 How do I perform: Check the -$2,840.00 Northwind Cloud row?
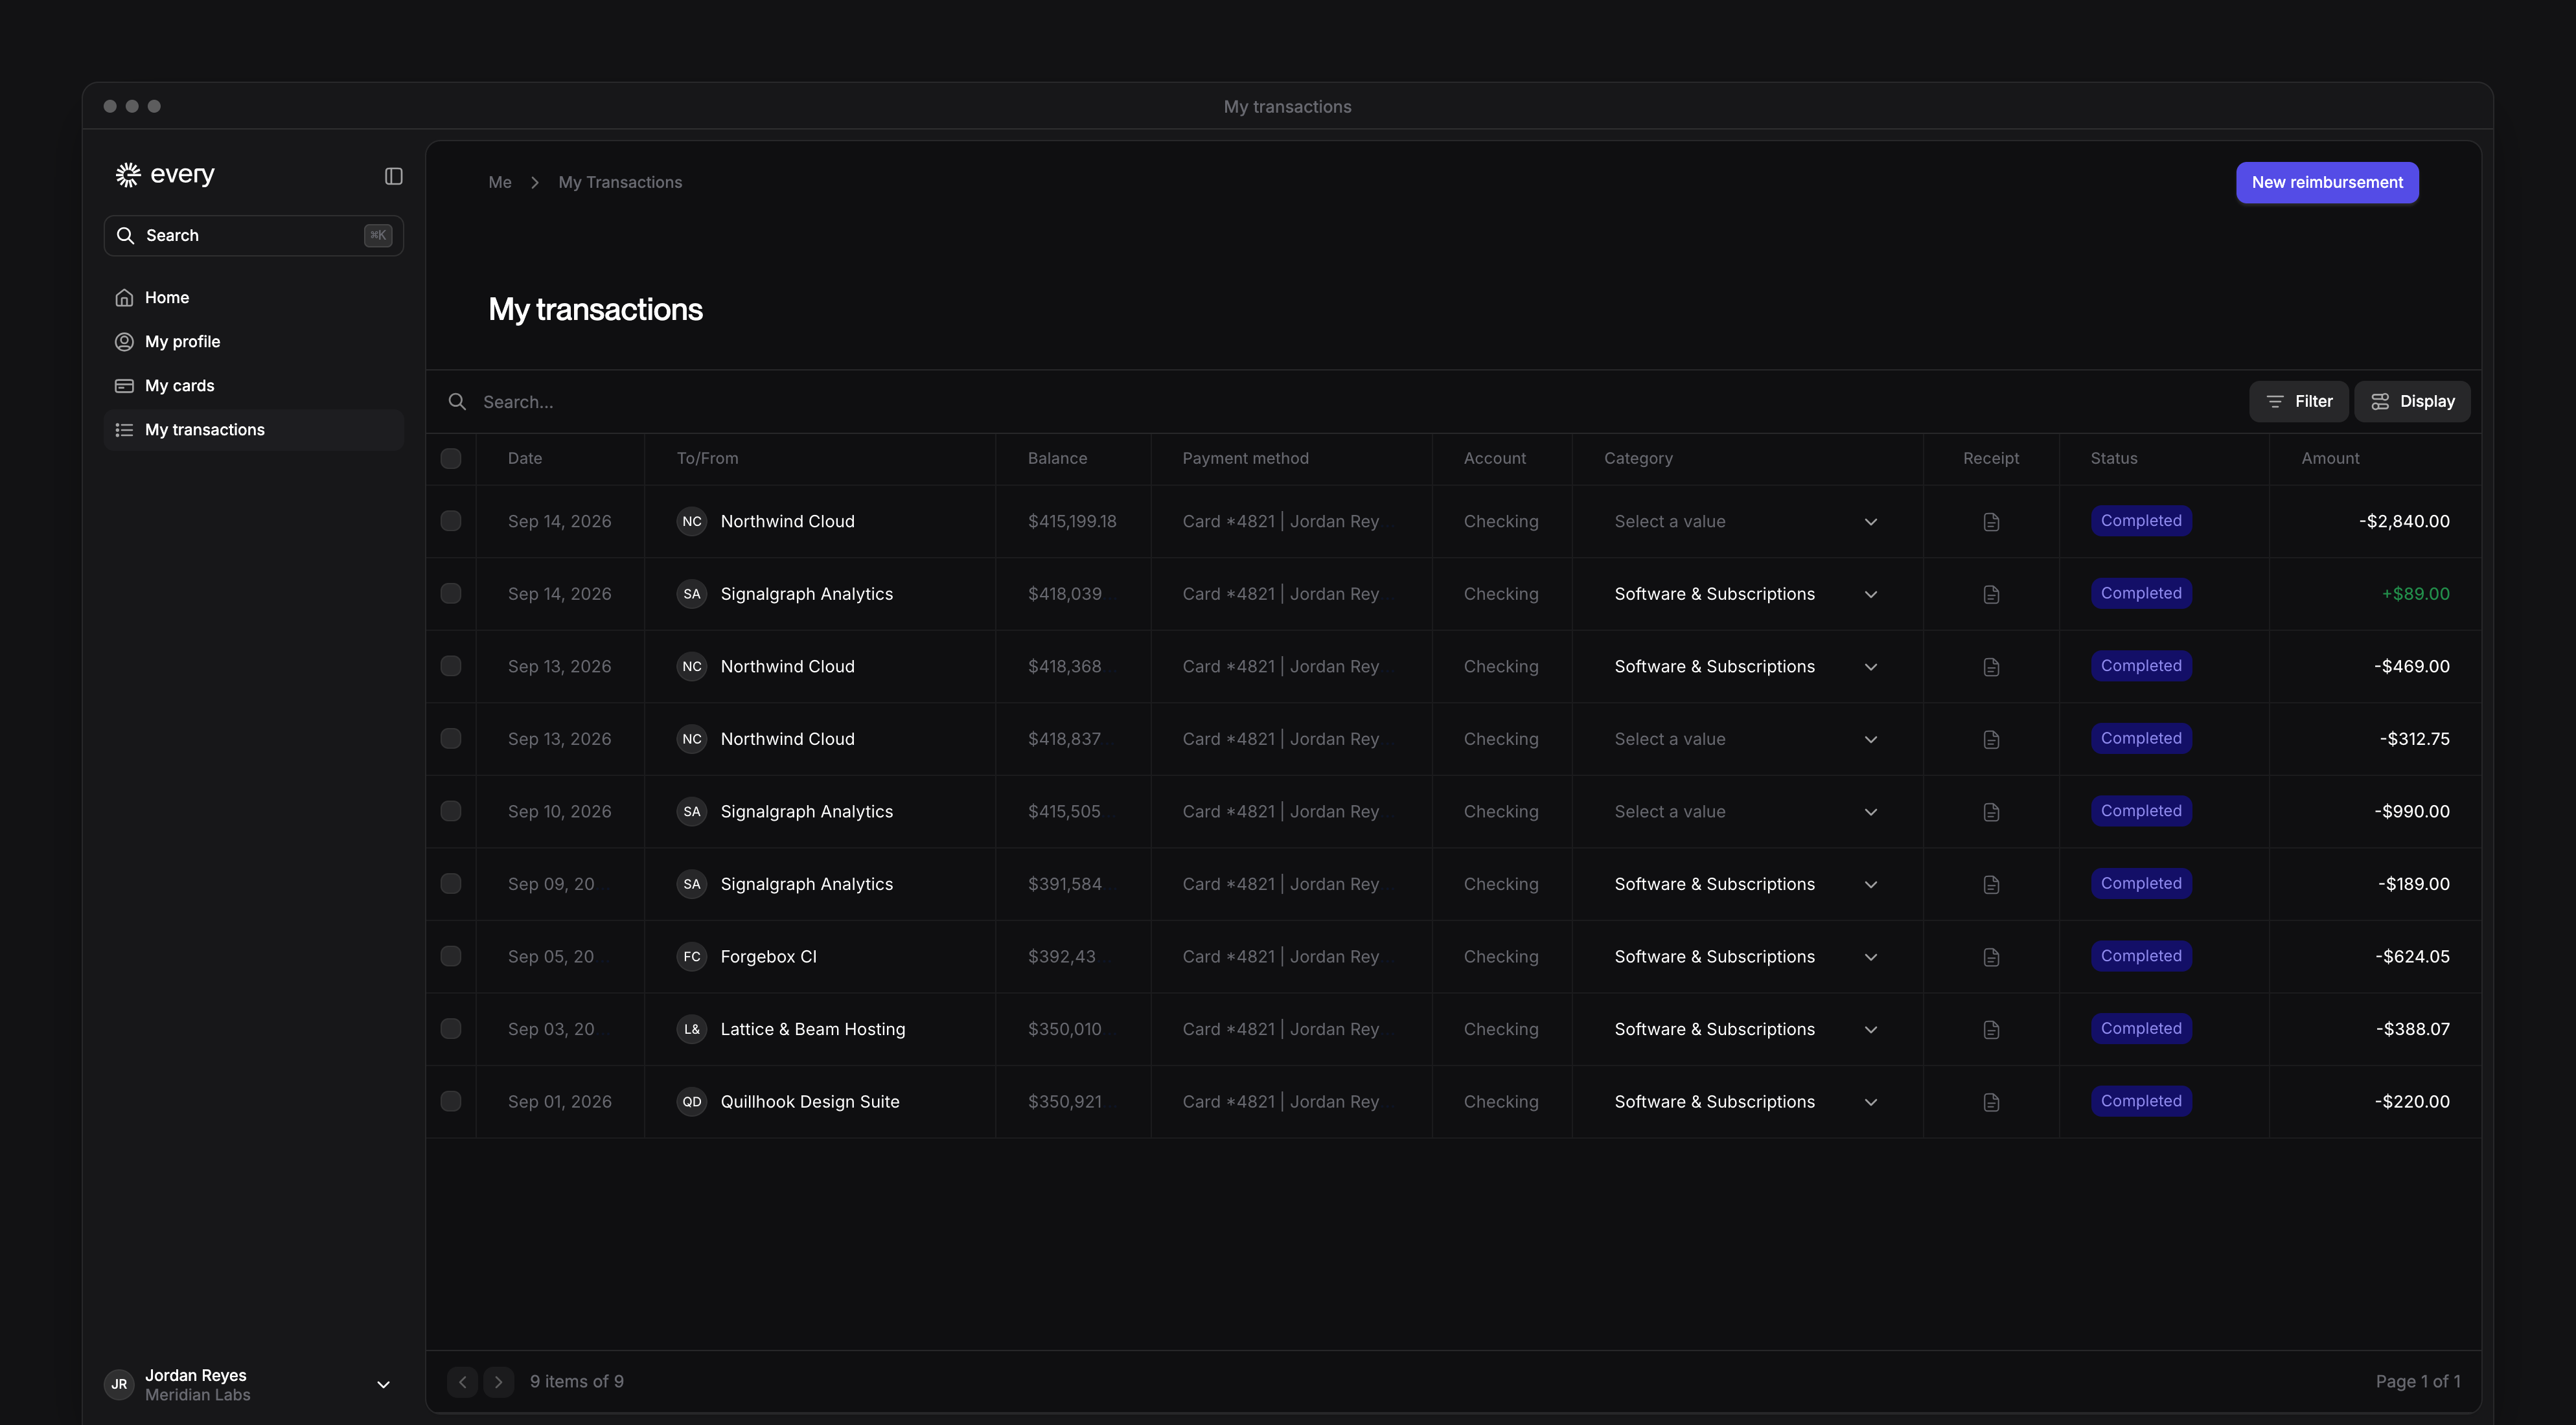pyautogui.click(x=451, y=521)
